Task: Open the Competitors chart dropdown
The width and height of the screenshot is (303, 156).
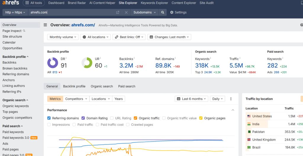Action: click(x=76, y=99)
